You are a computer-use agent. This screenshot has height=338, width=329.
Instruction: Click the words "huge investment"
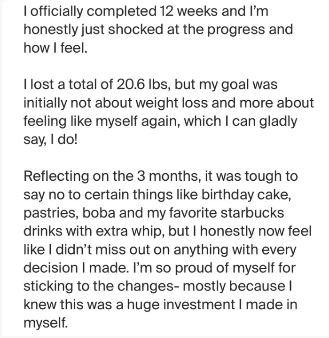tap(181, 305)
